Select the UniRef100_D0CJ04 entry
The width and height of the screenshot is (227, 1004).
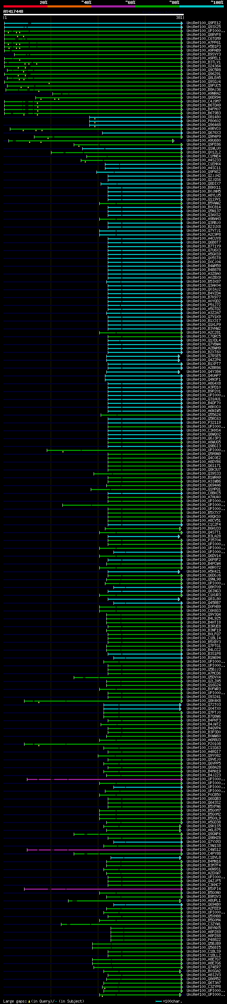pos(204,262)
